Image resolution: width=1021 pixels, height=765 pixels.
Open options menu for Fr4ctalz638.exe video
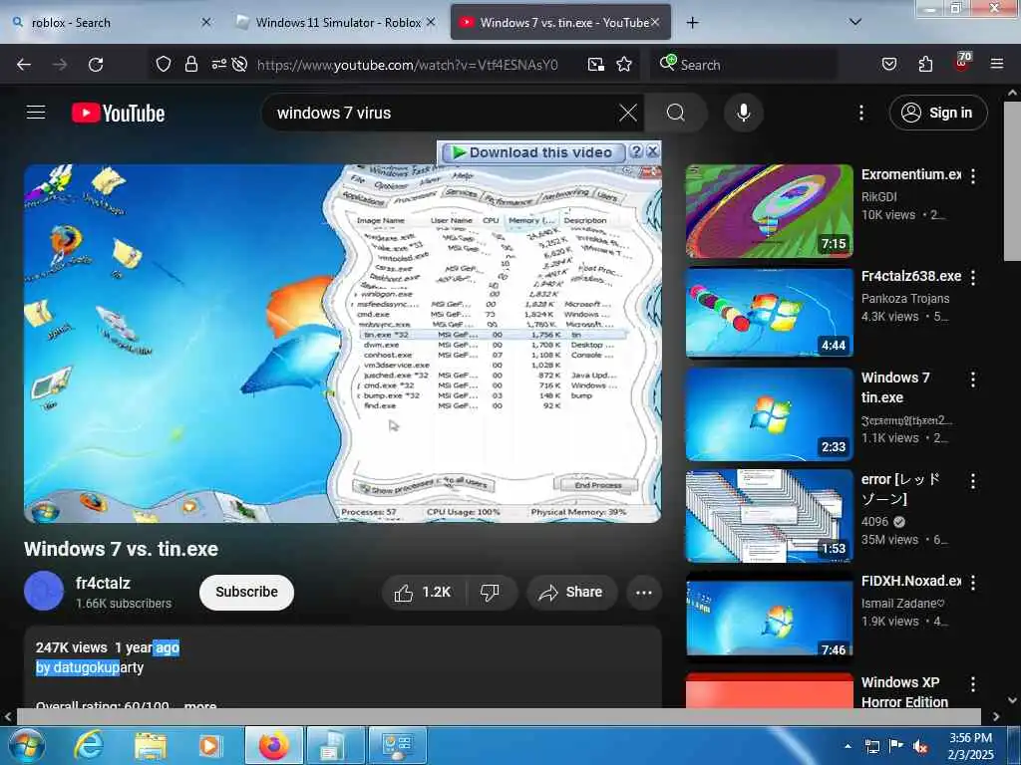coord(973,278)
